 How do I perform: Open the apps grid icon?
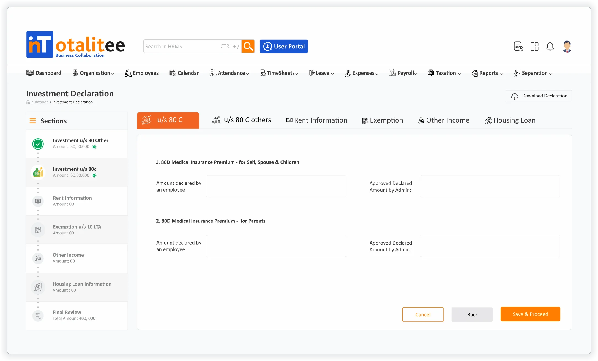(534, 46)
